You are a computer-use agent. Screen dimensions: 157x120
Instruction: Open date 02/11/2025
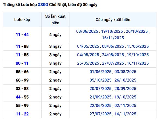click(x=125, y=106)
